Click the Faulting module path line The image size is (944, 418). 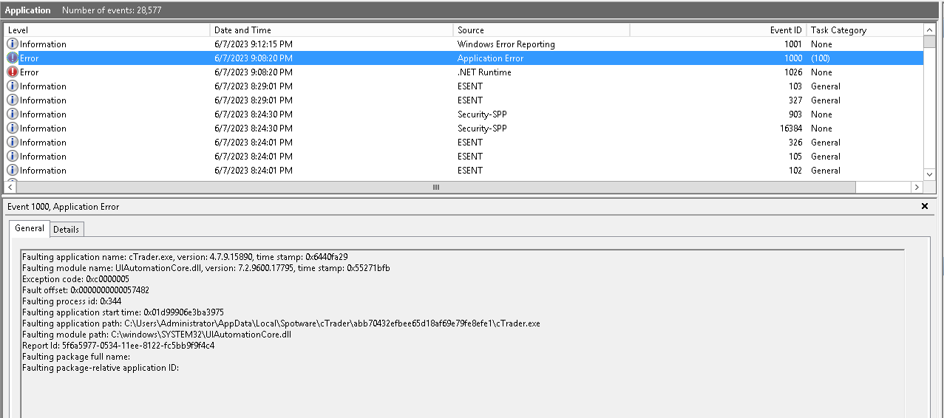tap(157, 335)
